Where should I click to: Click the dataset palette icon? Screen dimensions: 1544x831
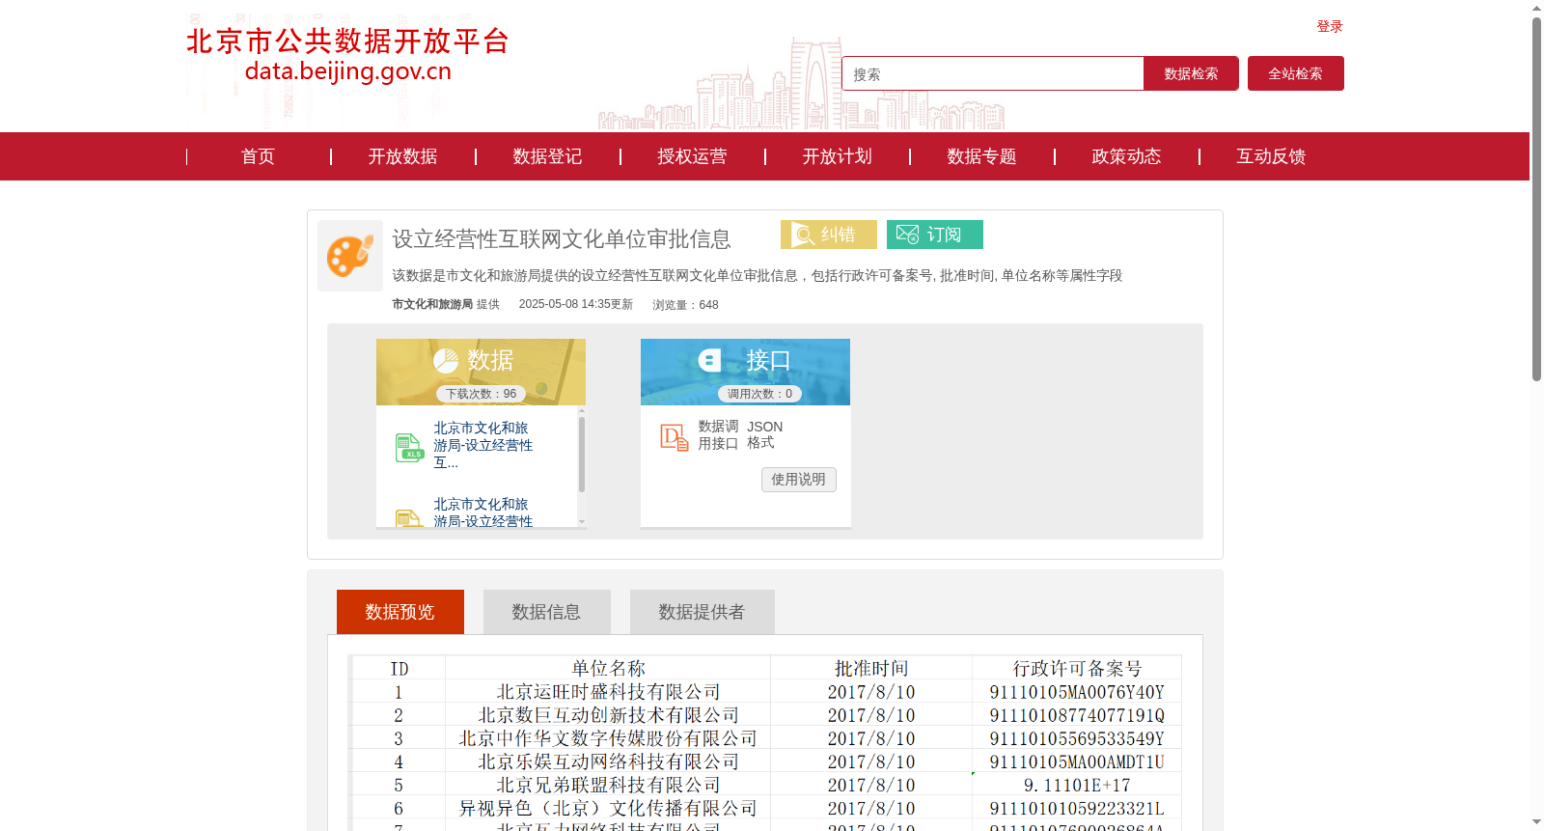(350, 256)
